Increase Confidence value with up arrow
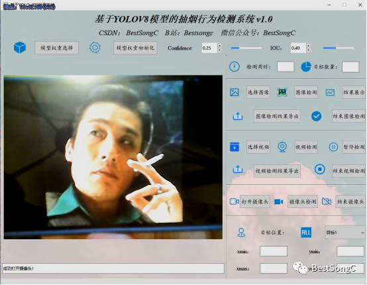Screen dimensions: 367x285 click(219, 46)
